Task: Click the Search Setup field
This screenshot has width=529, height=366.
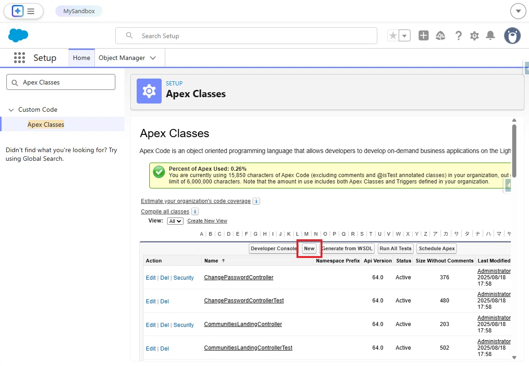Action: click(x=246, y=36)
